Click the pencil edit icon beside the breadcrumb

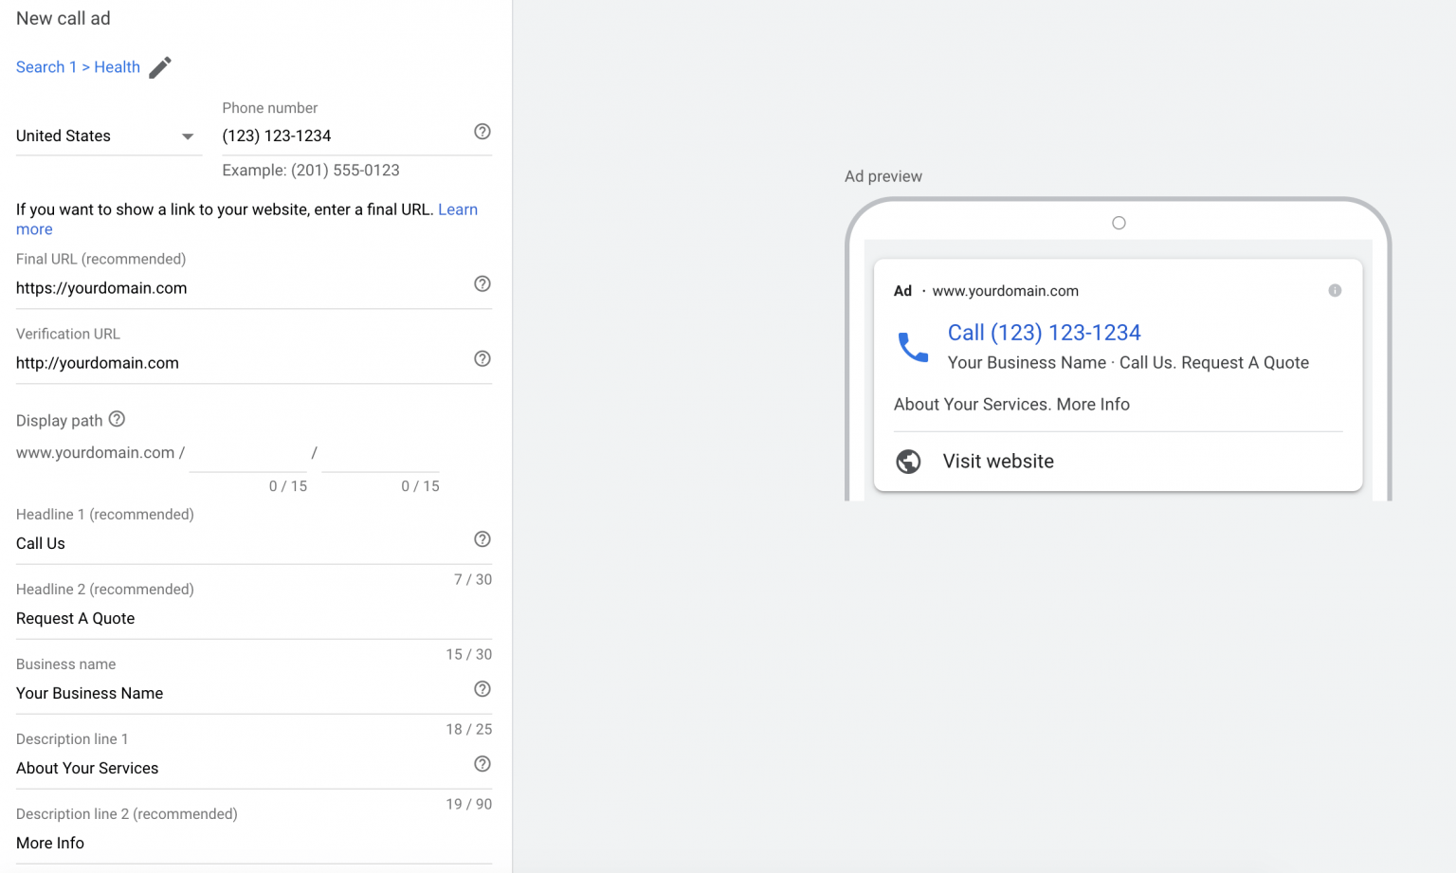159,67
